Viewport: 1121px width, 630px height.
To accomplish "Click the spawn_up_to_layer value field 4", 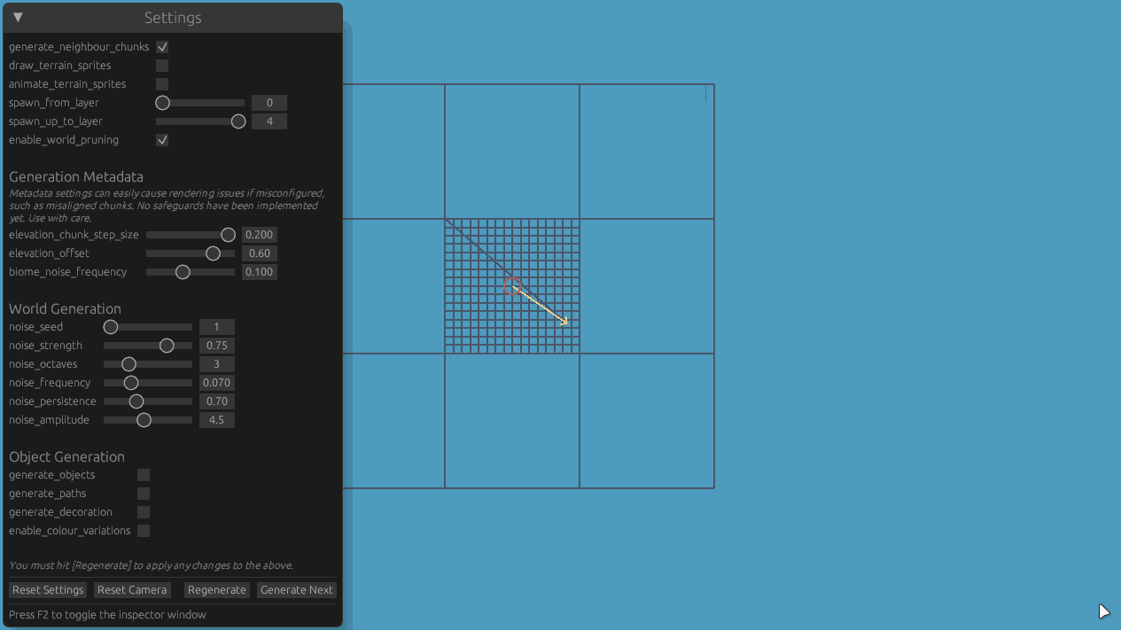I will pos(269,121).
